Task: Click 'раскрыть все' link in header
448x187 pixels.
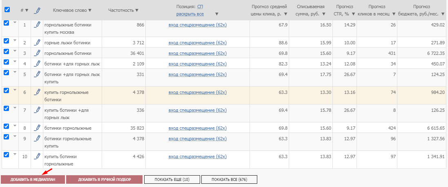Action: point(190,14)
